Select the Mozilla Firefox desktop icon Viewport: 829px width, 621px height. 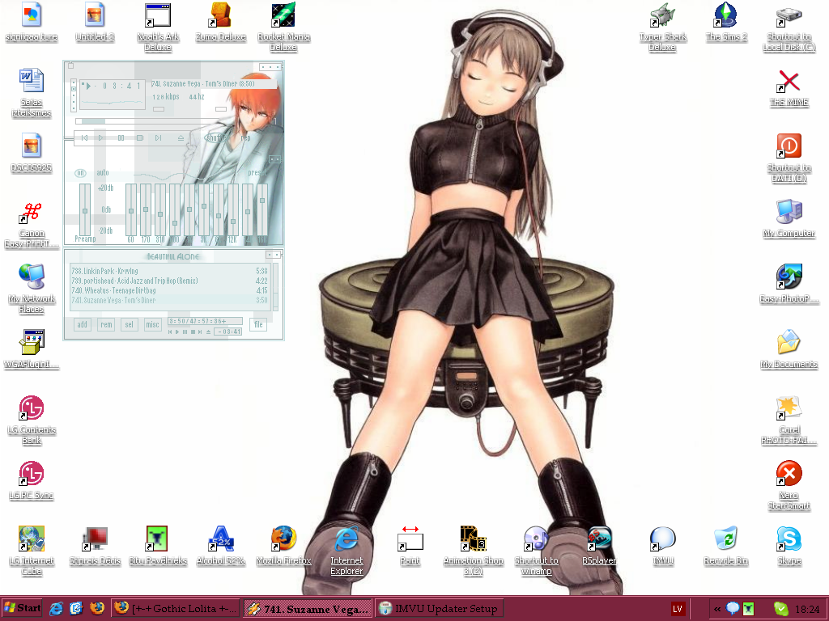(283, 546)
